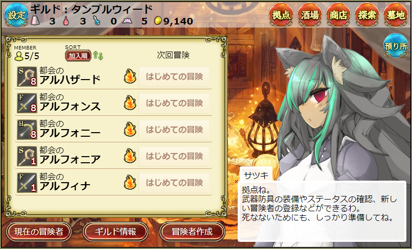Open the 設定 settings orb

click(16, 15)
